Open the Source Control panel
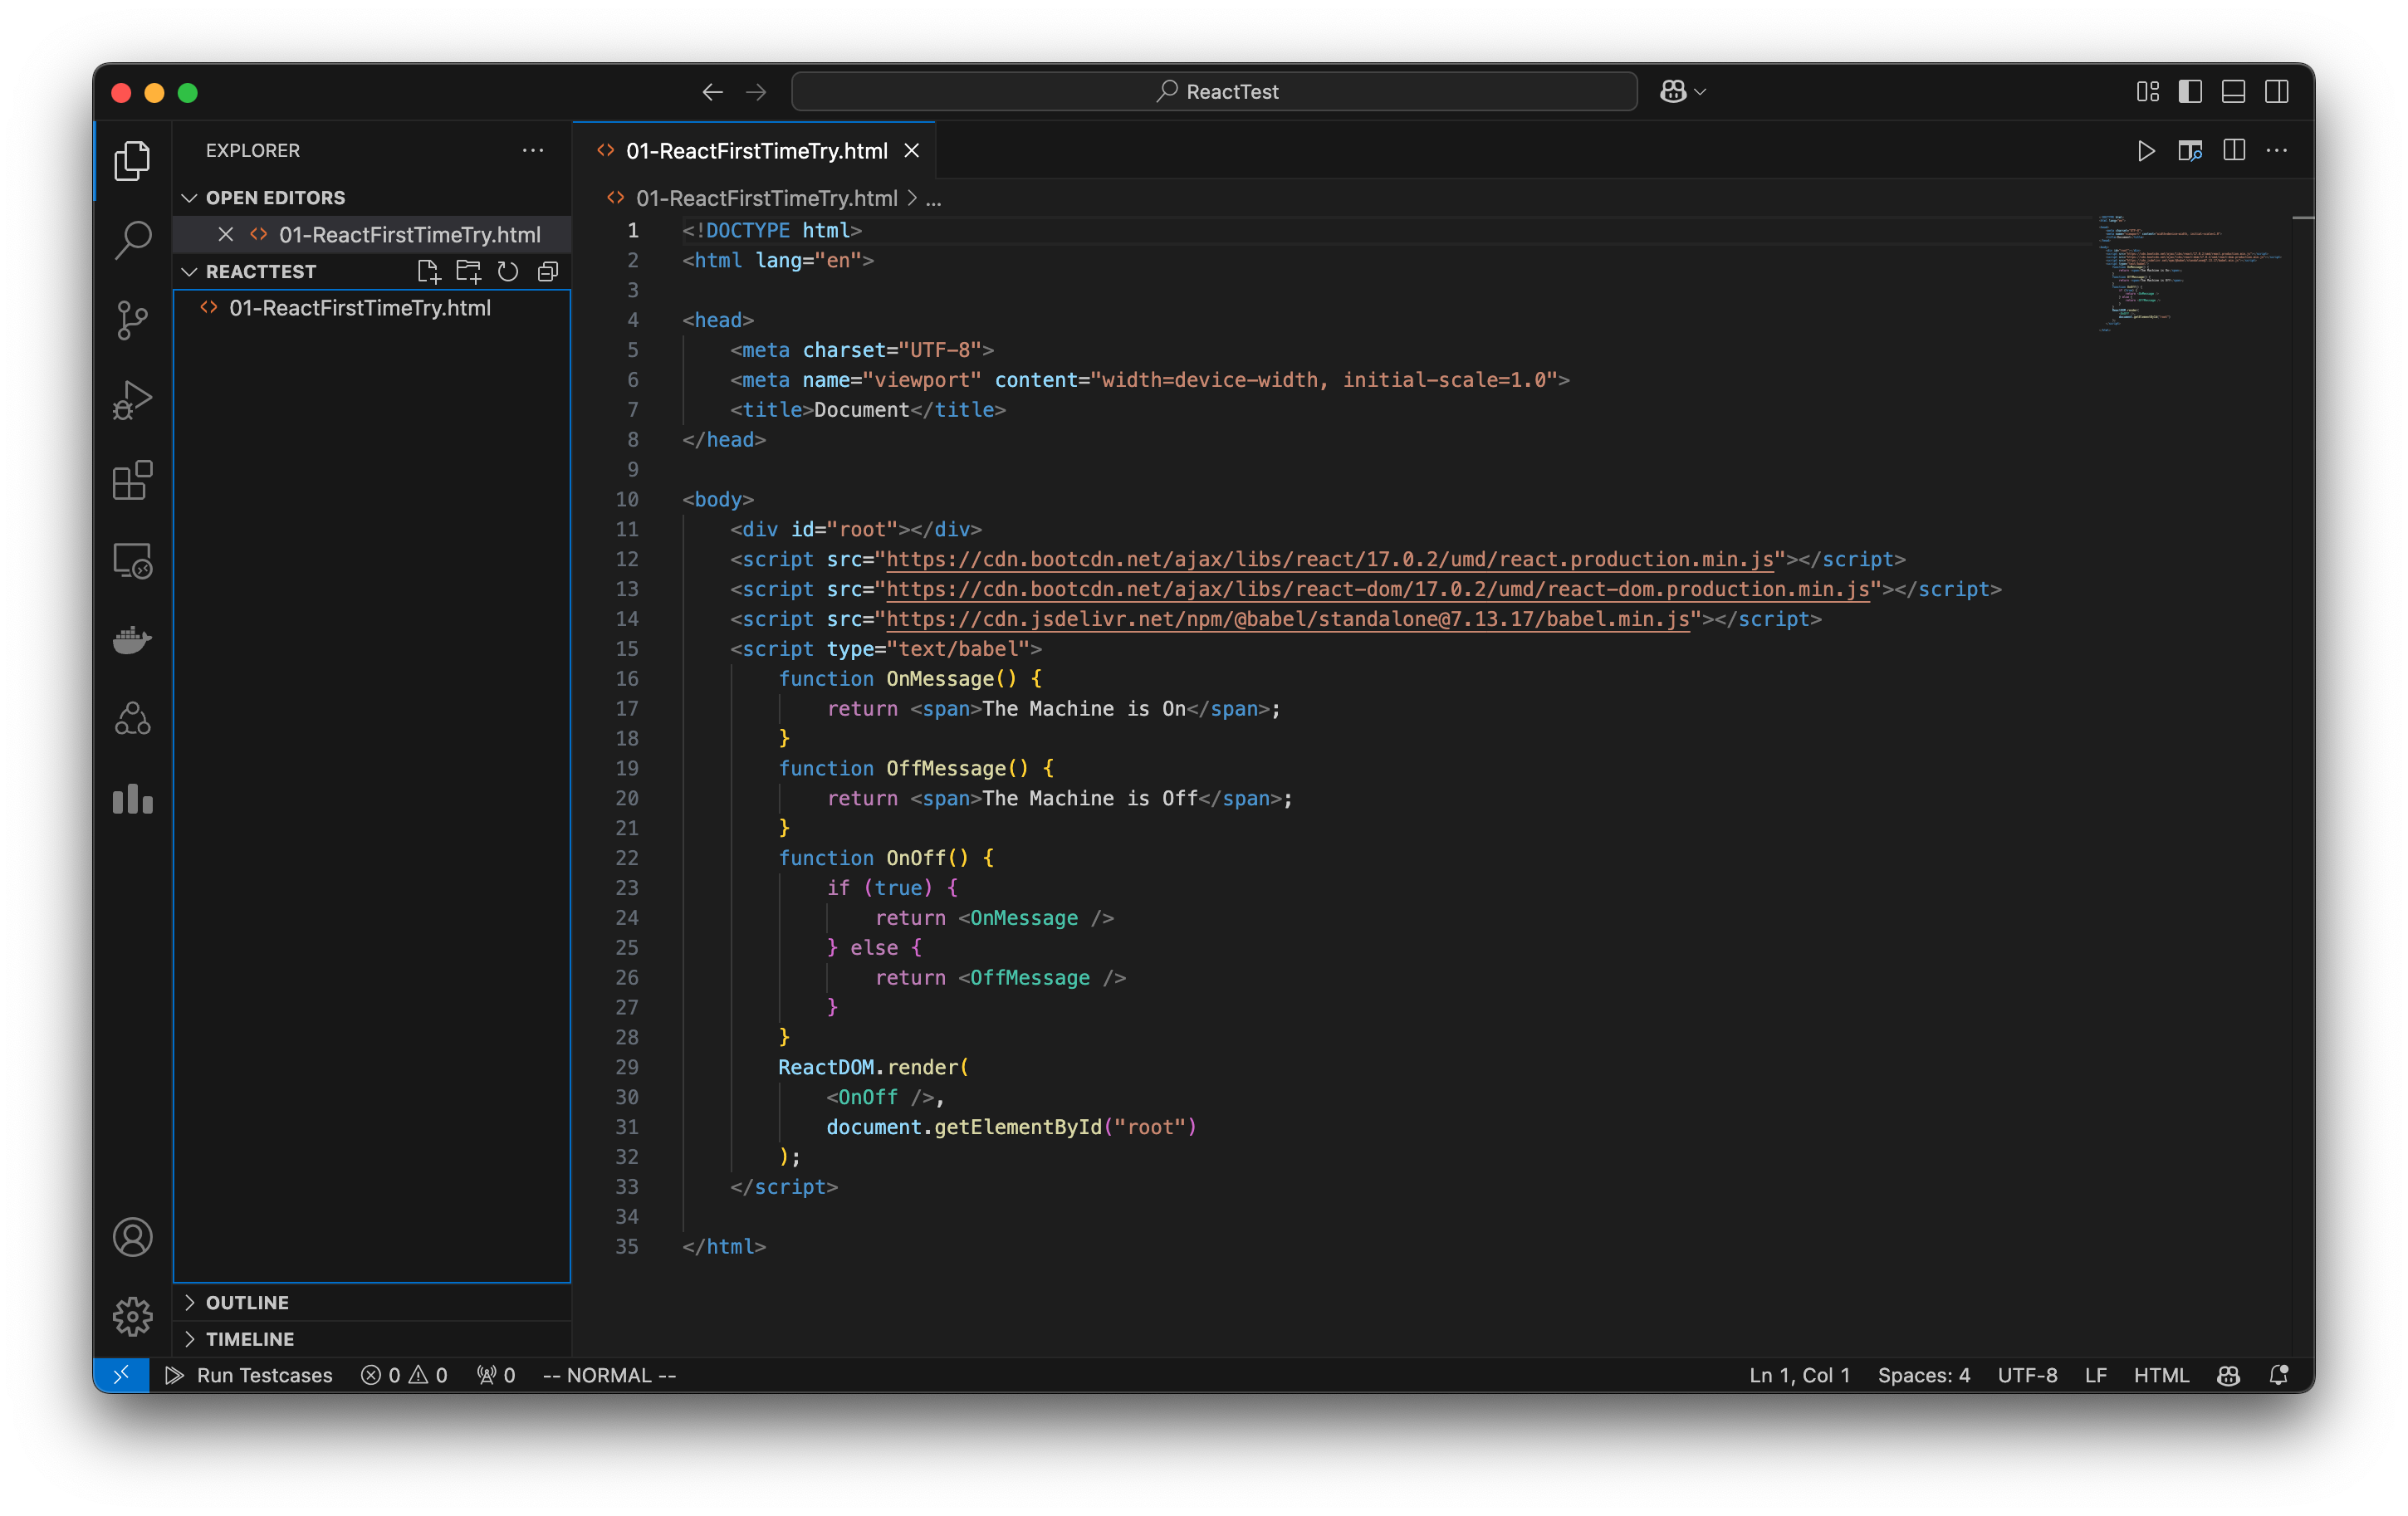Viewport: 2408px width, 1516px height. (x=131, y=320)
